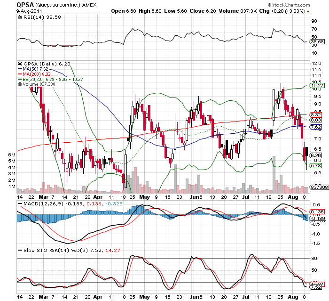
Task: Click the 9.0 label on the price axis
Action: (x=318, y=104)
